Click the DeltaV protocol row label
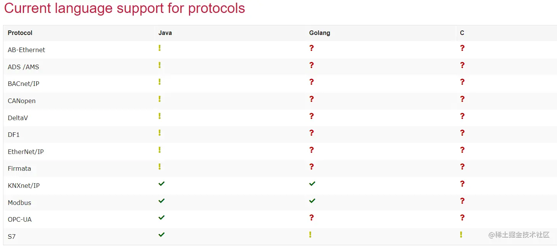Image resolution: width=557 pixels, height=246 pixels. tap(18, 118)
